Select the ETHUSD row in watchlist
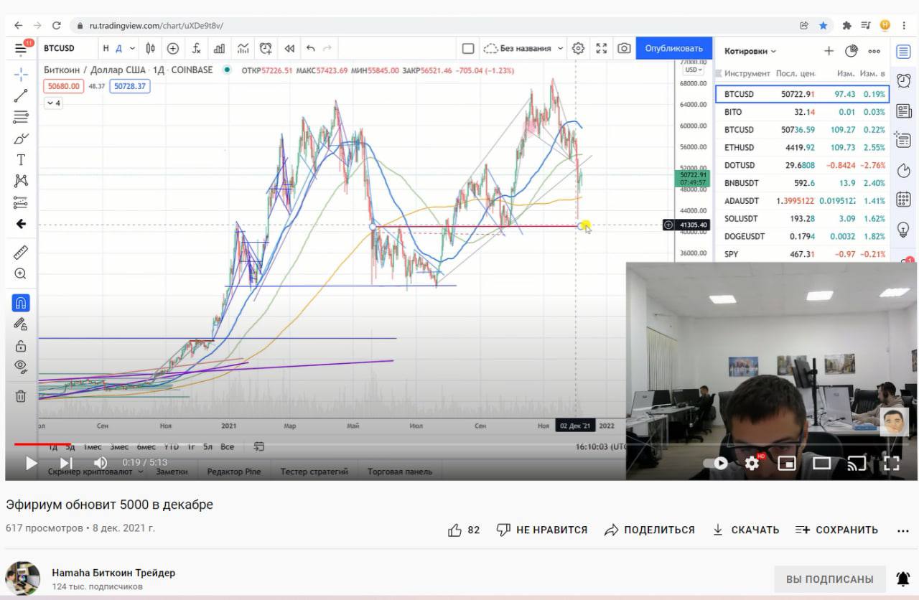Screen dimensions: 919x600 (x=803, y=147)
